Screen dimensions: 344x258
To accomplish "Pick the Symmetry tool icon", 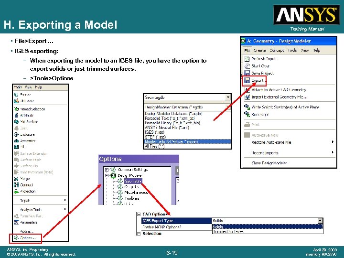I will point(16,140).
